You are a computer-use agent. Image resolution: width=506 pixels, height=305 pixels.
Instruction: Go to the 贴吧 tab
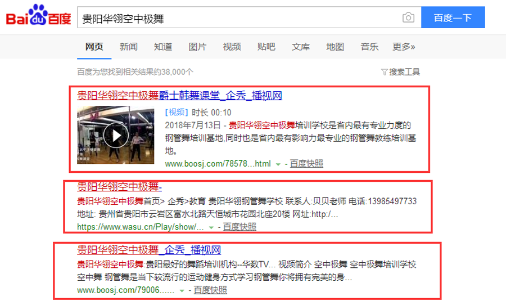pos(266,47)
